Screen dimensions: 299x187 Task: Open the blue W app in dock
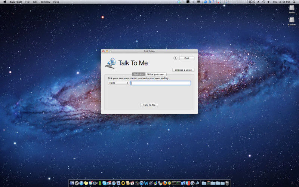(x=146, y=183)
